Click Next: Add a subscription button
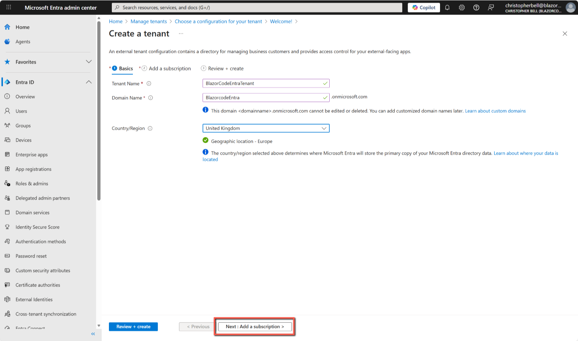This screenshot has width=578, height=341. click(x=255, y=327)
